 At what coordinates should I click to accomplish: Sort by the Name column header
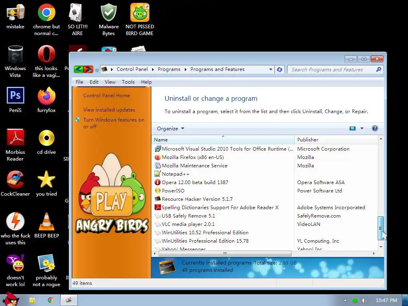(x=223, y=140)
